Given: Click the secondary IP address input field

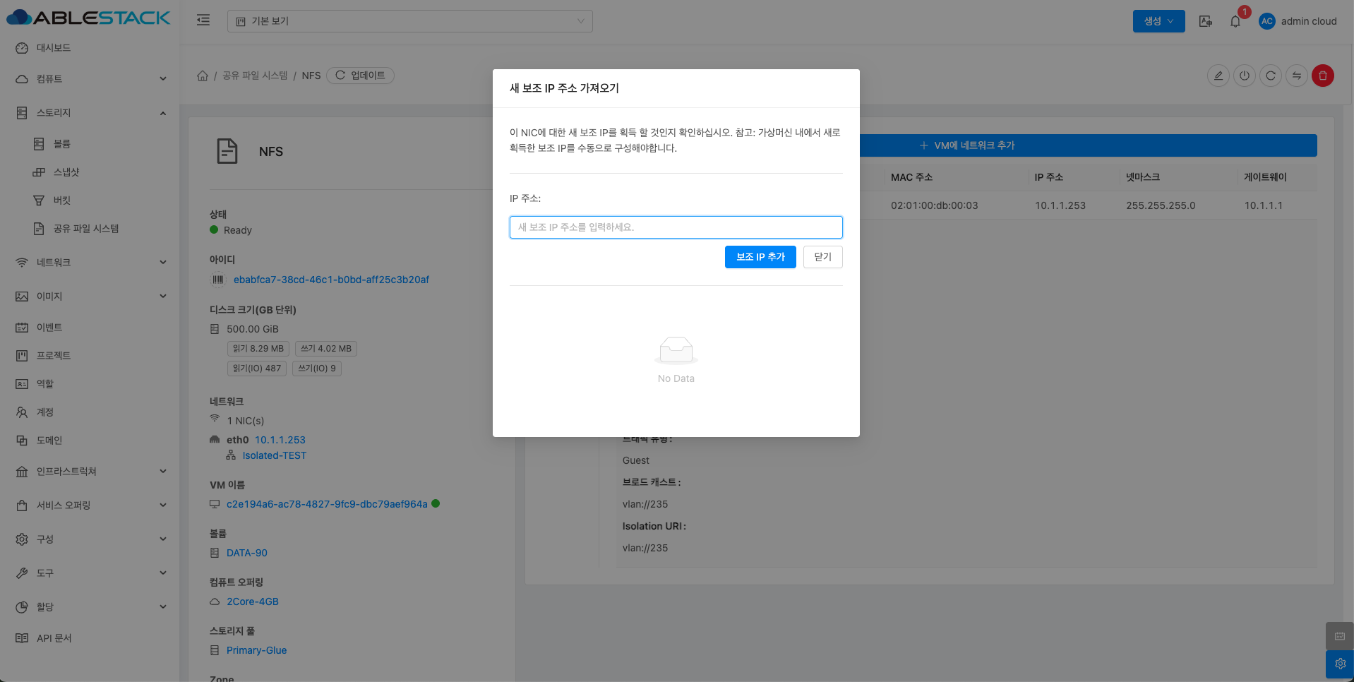Looking at the screenshot, I should (x=676, y=227).
